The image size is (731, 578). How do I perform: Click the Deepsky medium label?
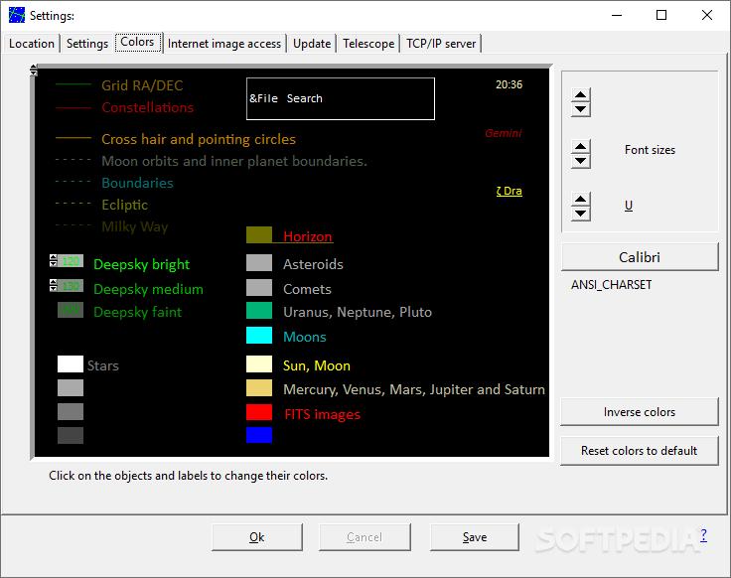coord(148,289)
